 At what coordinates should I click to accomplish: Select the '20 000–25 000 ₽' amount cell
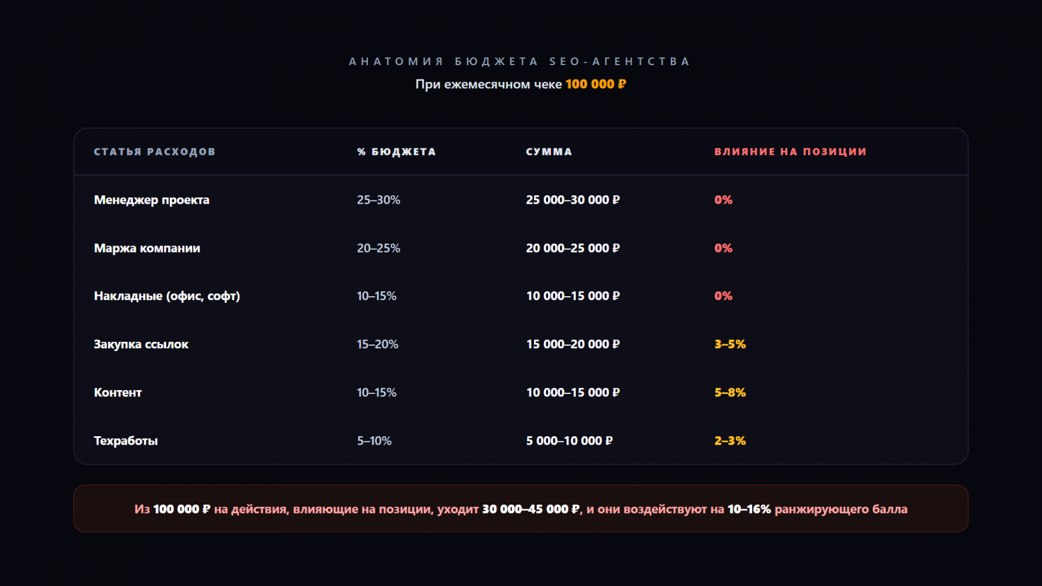pos(572,248)
